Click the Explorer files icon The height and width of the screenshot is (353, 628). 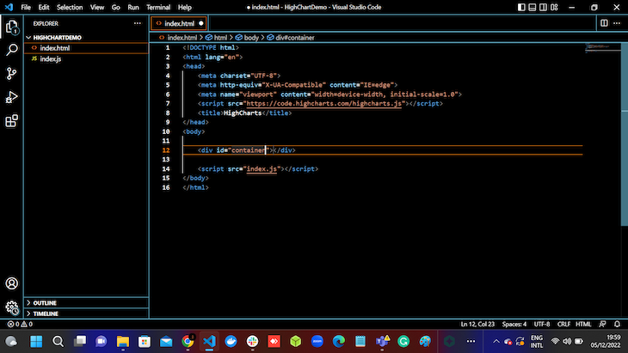point(12,26)
